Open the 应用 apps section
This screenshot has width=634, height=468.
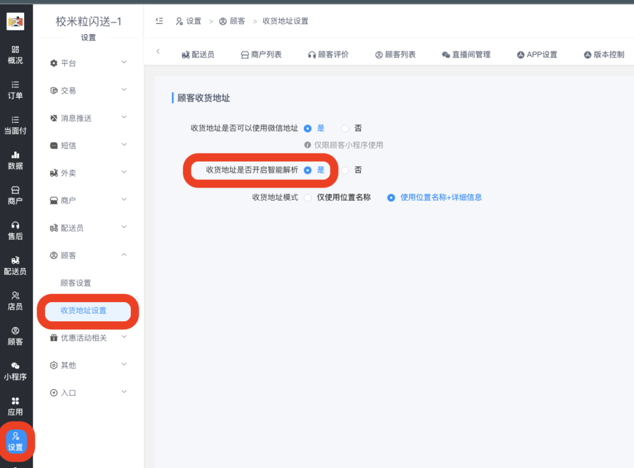click(15, 405)
